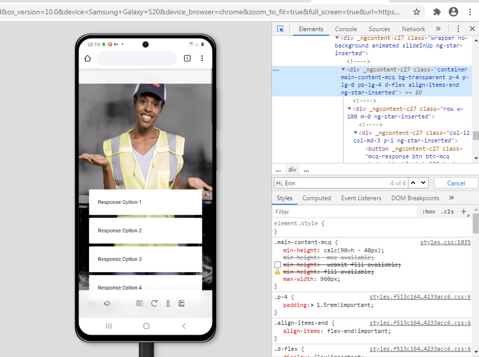Open the .p-4 rule stylesheet link
Viewport: 479px width, 357px height.
tap(420, 297)
